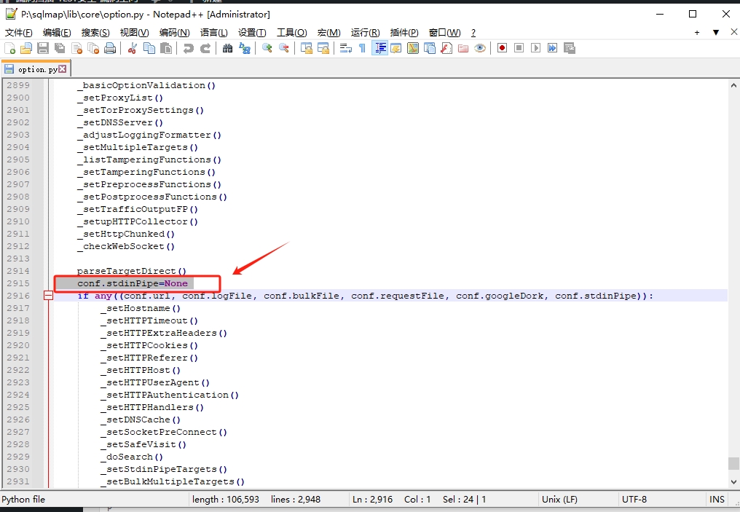Copy selection with the toolbar Copy icon

[x=149, y=48]
